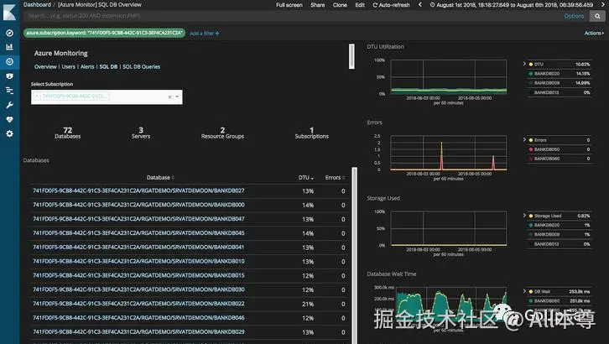This screenshot has width=609, height=344.
Task: Open the Alerts navigation link
Action: 87,67
